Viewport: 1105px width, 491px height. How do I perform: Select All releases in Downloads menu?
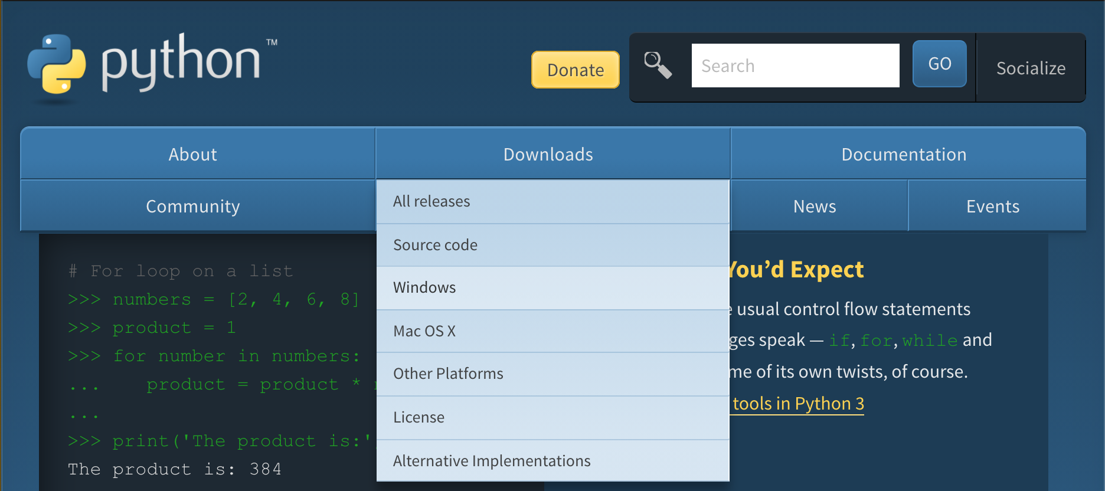pyautogui.click(x=553, y=202)
